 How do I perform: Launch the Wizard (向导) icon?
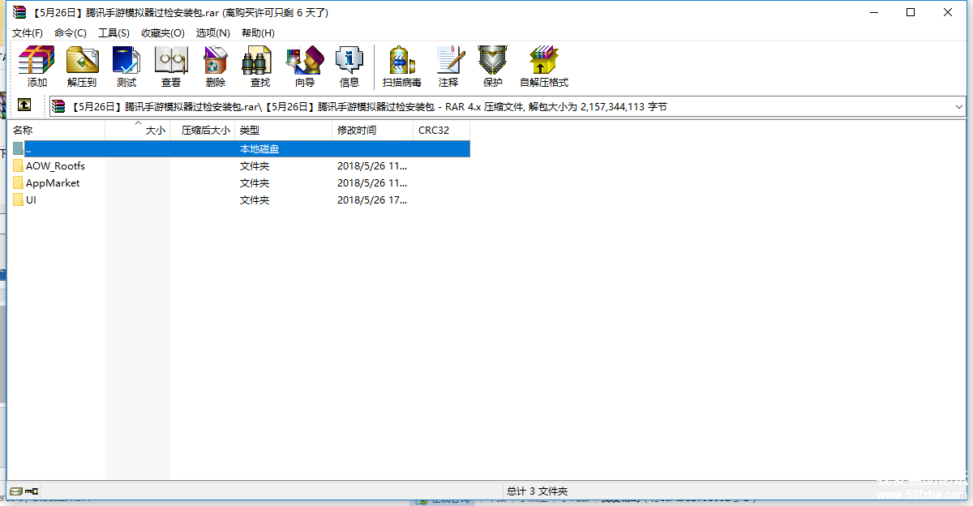point(305,66)
